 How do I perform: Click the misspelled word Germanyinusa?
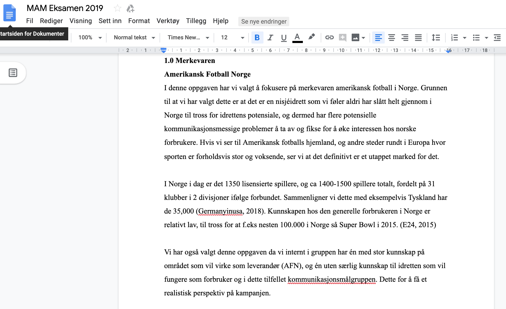click(x=220, y=211)
